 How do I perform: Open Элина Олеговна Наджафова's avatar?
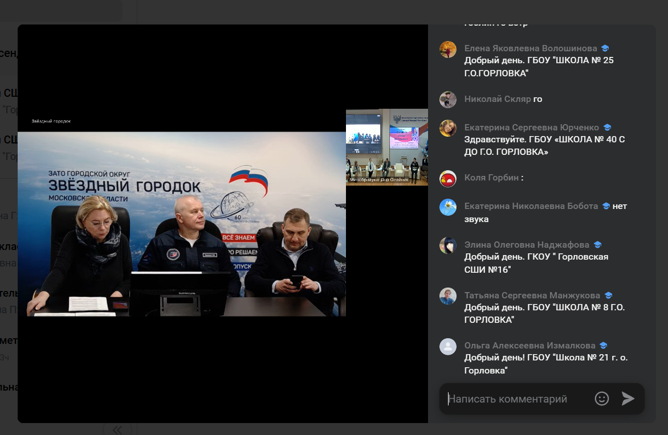[448, 245]
